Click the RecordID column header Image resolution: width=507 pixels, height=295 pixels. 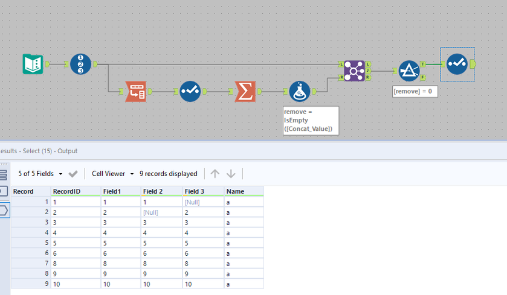(x=76, y=191)
